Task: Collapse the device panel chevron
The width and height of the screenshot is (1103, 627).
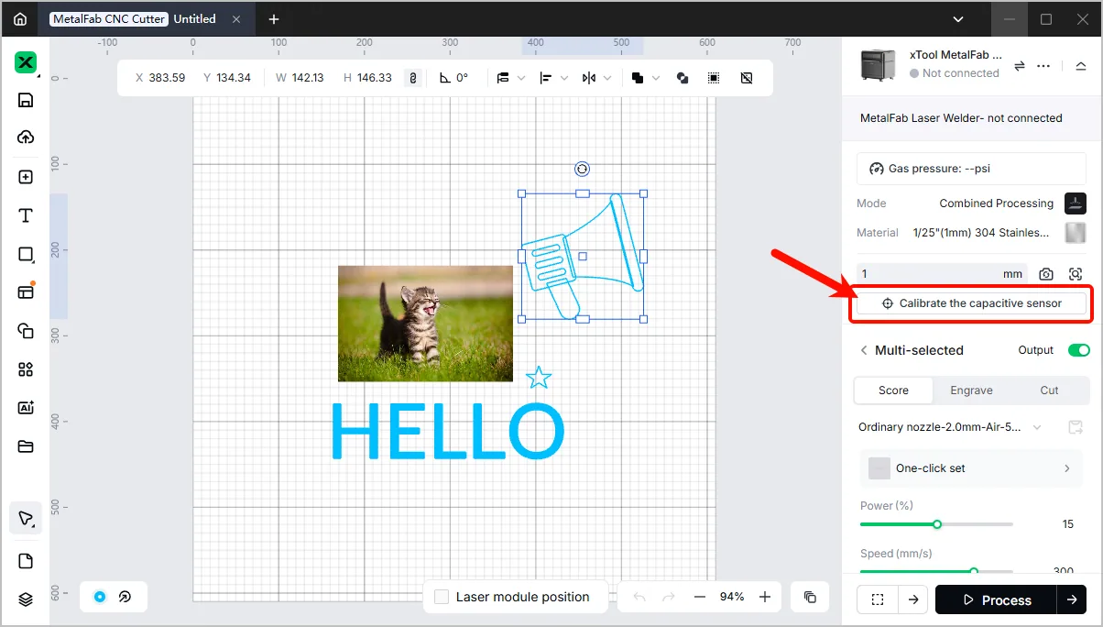Action: (x=1081, y=66)
